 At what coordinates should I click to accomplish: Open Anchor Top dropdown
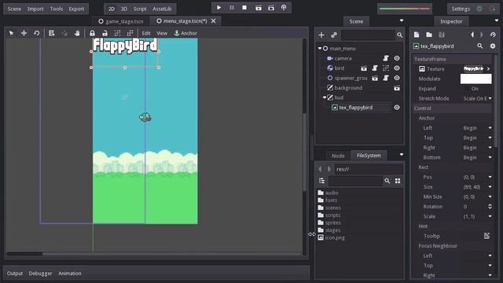click(x=477, y=138)
